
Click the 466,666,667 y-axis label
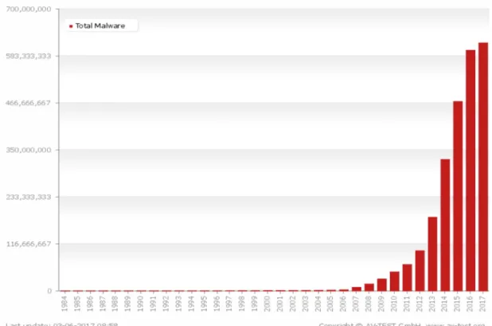coord(29,103)
